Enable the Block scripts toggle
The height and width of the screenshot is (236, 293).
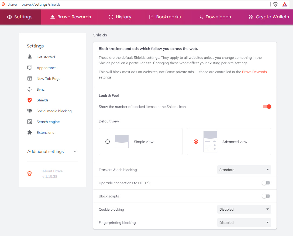[266, 196]
